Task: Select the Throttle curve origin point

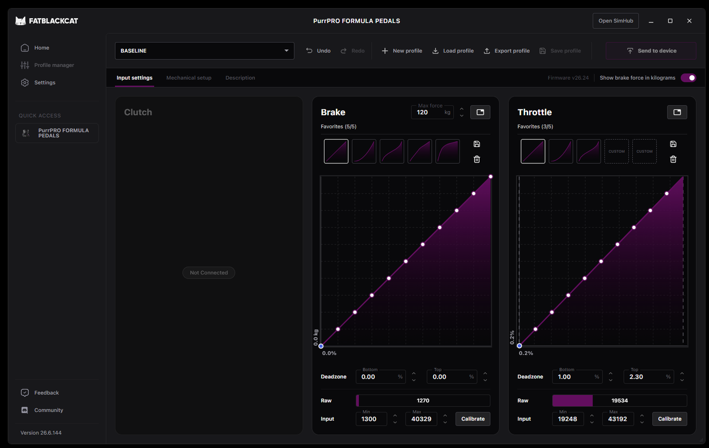Action: point(519,346)
